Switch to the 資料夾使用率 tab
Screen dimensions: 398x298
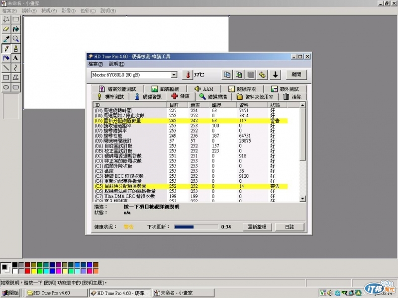255,96
